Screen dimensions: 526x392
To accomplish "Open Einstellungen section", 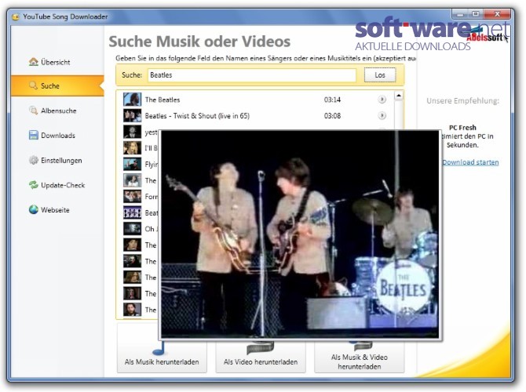I will (56, 161).
